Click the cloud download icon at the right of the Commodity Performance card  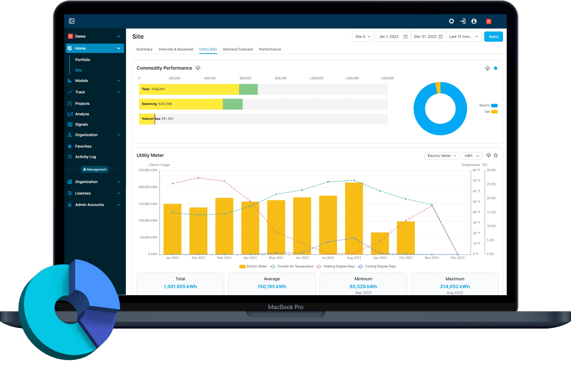[x=487, y=68]
